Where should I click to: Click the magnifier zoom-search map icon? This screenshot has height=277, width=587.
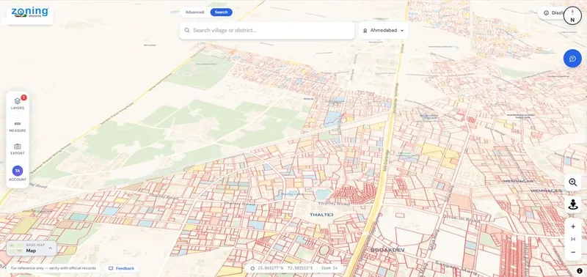[573, 182]
